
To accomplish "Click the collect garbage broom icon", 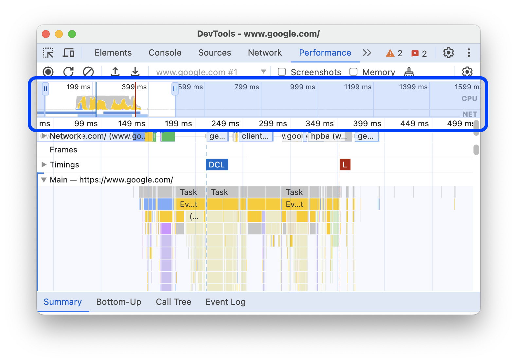I will click(409, 72).
